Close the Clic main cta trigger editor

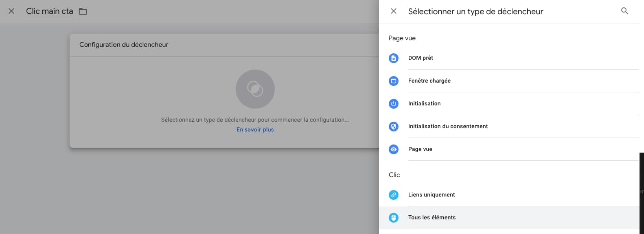click(11, 11)
